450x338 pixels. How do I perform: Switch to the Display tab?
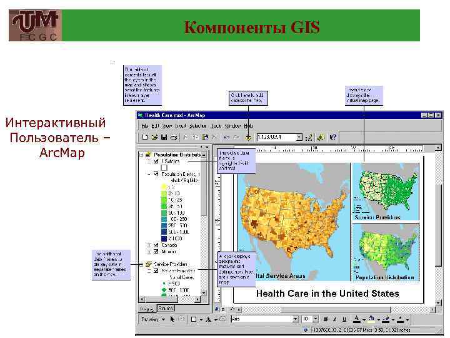point(147,309)
